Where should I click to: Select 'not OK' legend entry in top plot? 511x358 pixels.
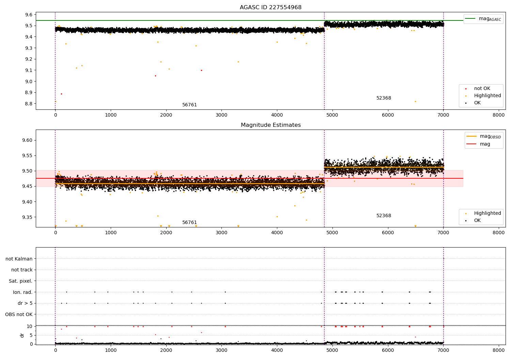tap(482, 89)
